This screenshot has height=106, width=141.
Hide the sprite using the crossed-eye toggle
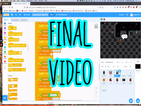(108, 67)
